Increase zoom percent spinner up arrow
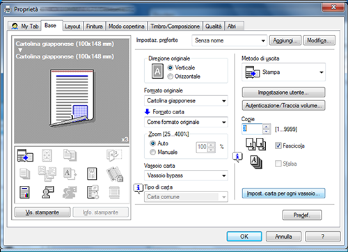348x252 pixels. [211, 145]
